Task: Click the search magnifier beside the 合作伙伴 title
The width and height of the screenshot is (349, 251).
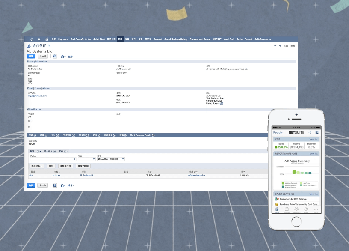Action: coord(49,46)
